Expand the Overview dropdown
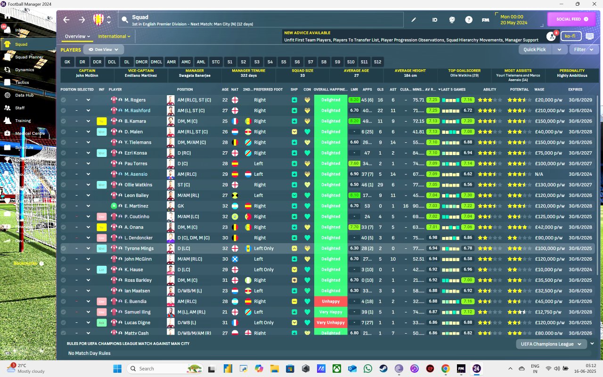603x377 pixels. point(78,36)
